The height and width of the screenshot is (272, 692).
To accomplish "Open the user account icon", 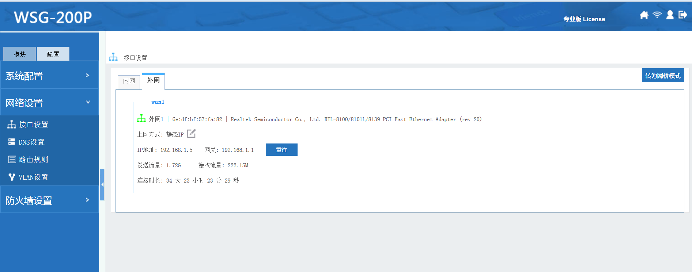I will (670, 15).
